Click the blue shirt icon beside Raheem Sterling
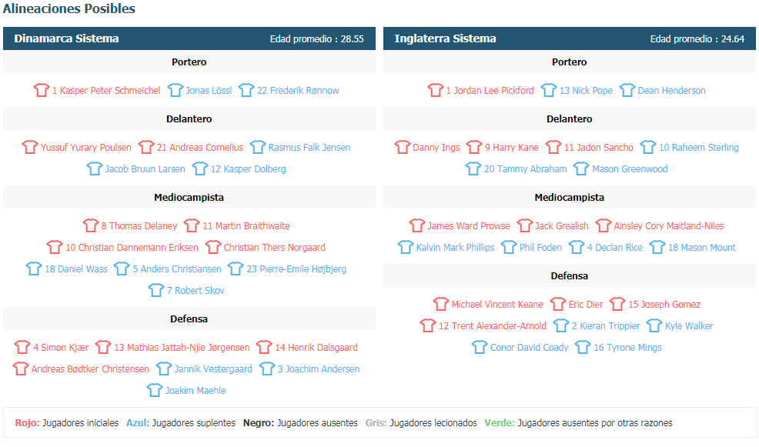This screenshot has width=759, height=447. click(648, 147)
